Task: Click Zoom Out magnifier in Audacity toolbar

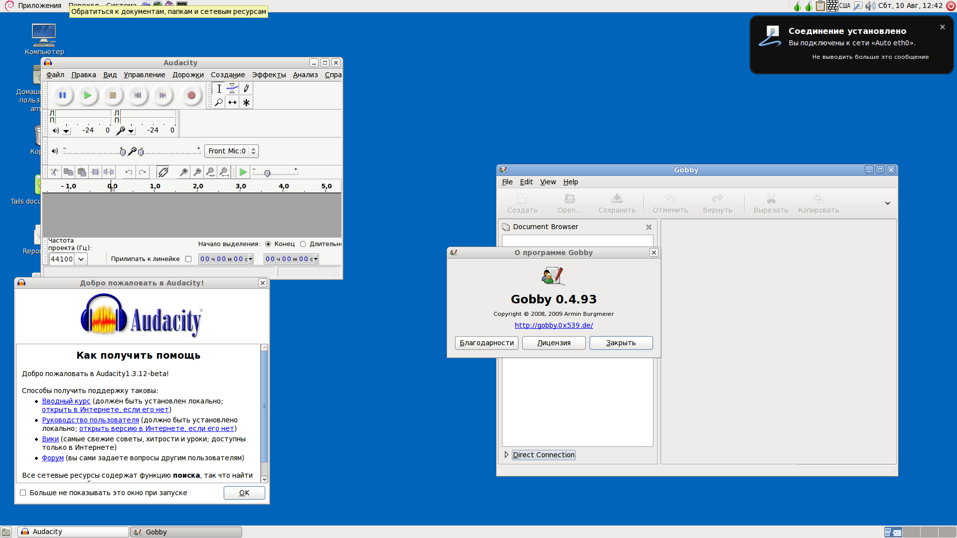Action: coord(197,172)
